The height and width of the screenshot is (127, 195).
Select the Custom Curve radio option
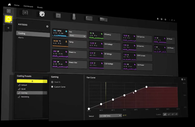[x=52, y=87]
